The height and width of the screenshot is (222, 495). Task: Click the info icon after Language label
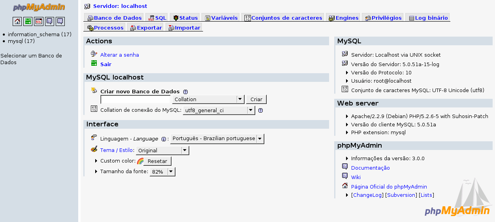pos(164,139)
